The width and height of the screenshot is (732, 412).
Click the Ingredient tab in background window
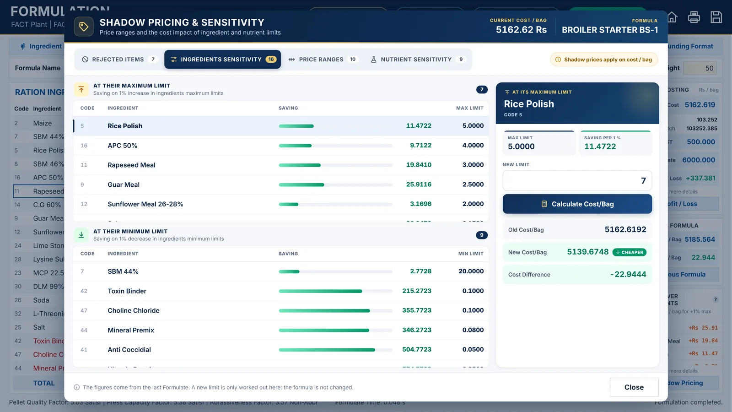[40, 46]
